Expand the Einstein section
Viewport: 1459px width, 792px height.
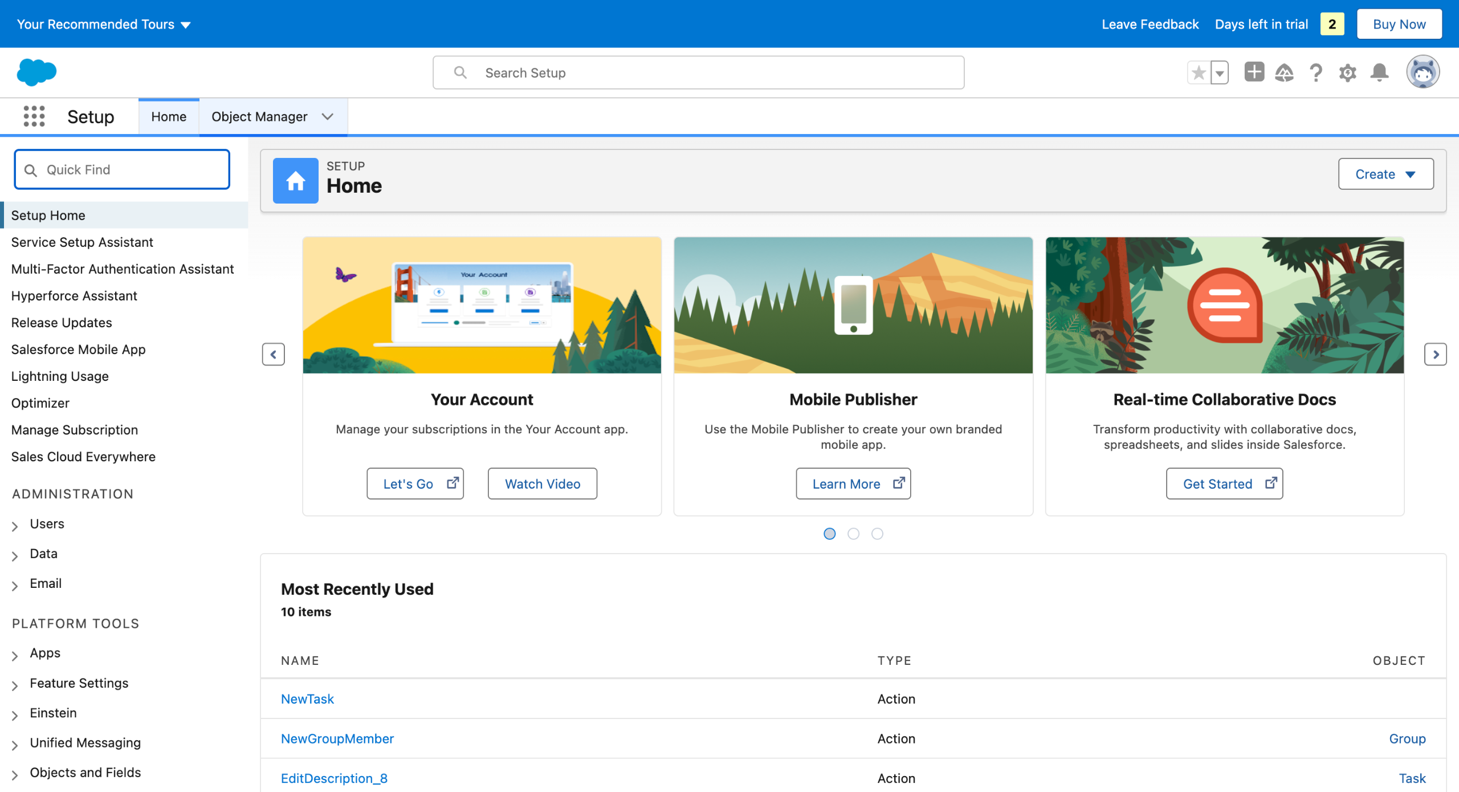15,714
